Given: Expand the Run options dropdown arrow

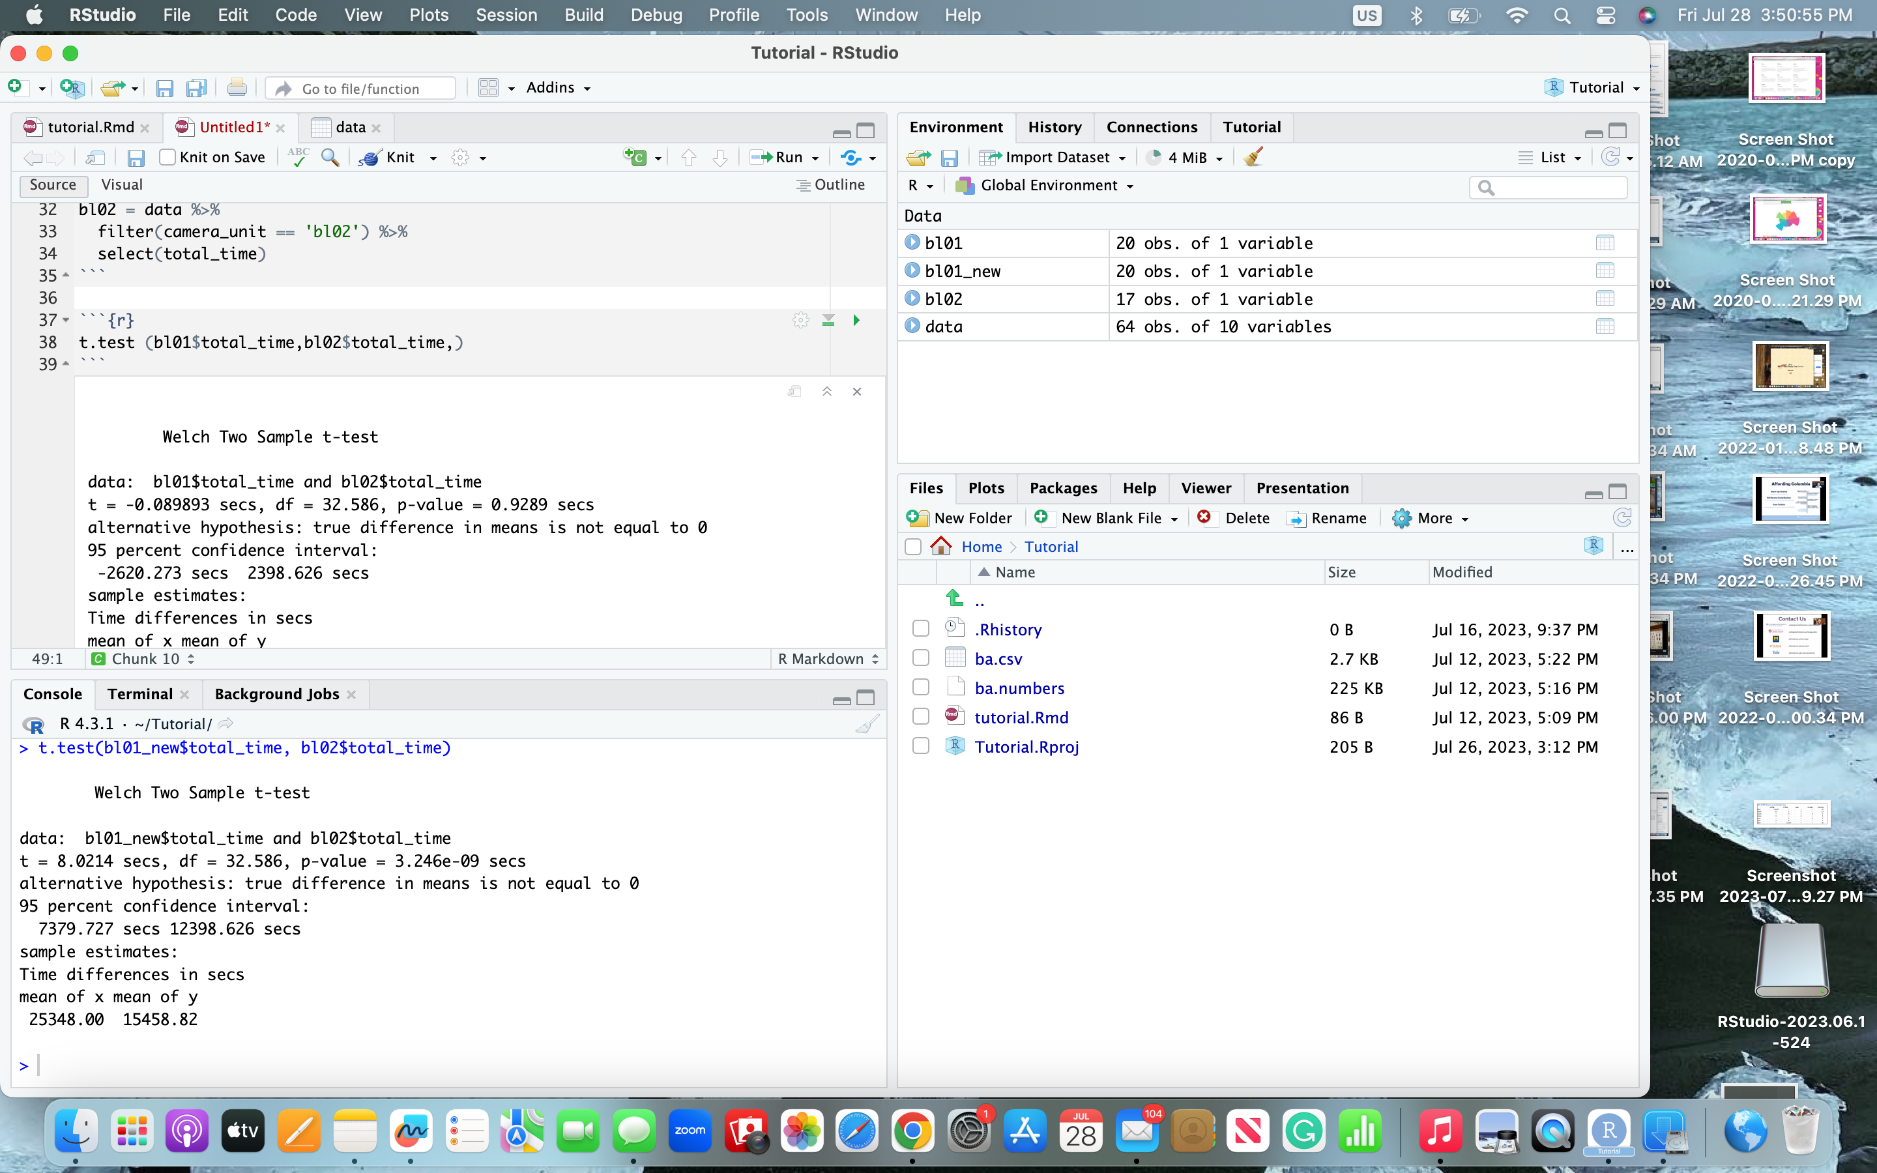Looking at the screenshot, I should (815, 158).
